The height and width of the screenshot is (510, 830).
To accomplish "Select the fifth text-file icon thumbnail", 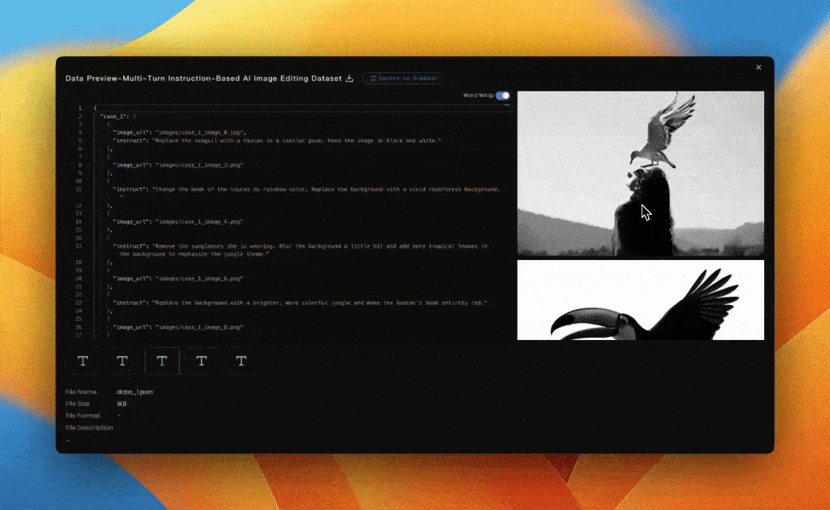I will click(x=241, y=361).
